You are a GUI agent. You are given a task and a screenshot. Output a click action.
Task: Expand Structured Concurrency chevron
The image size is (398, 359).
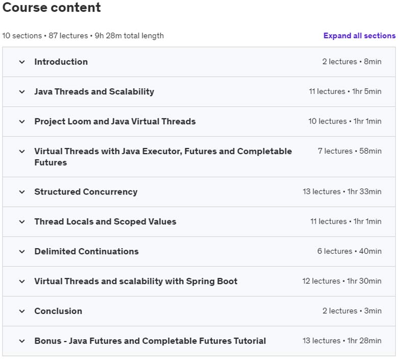click(22, 192)
